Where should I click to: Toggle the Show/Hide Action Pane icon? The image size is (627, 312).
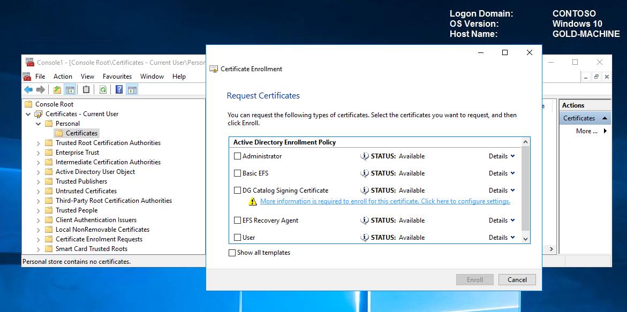pyautogui.click(x=132, y=89)
